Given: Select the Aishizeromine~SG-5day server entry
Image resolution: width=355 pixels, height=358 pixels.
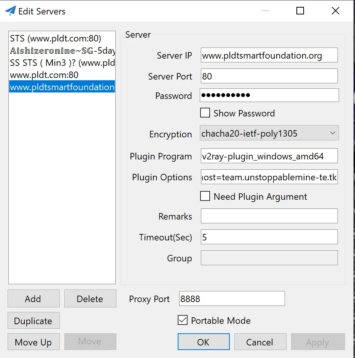Looking at the screenshot, I should (62, 51).
